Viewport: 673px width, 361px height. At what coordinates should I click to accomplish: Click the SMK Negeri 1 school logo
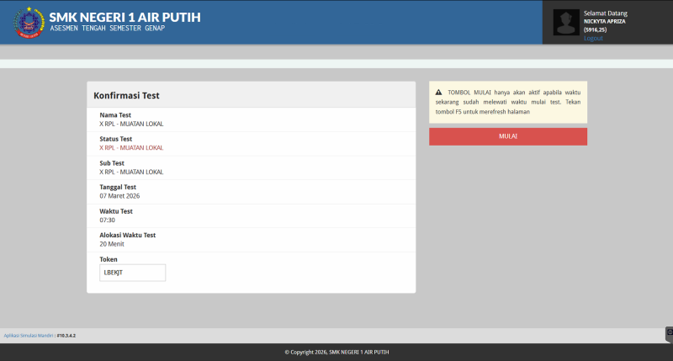(28, 23)
